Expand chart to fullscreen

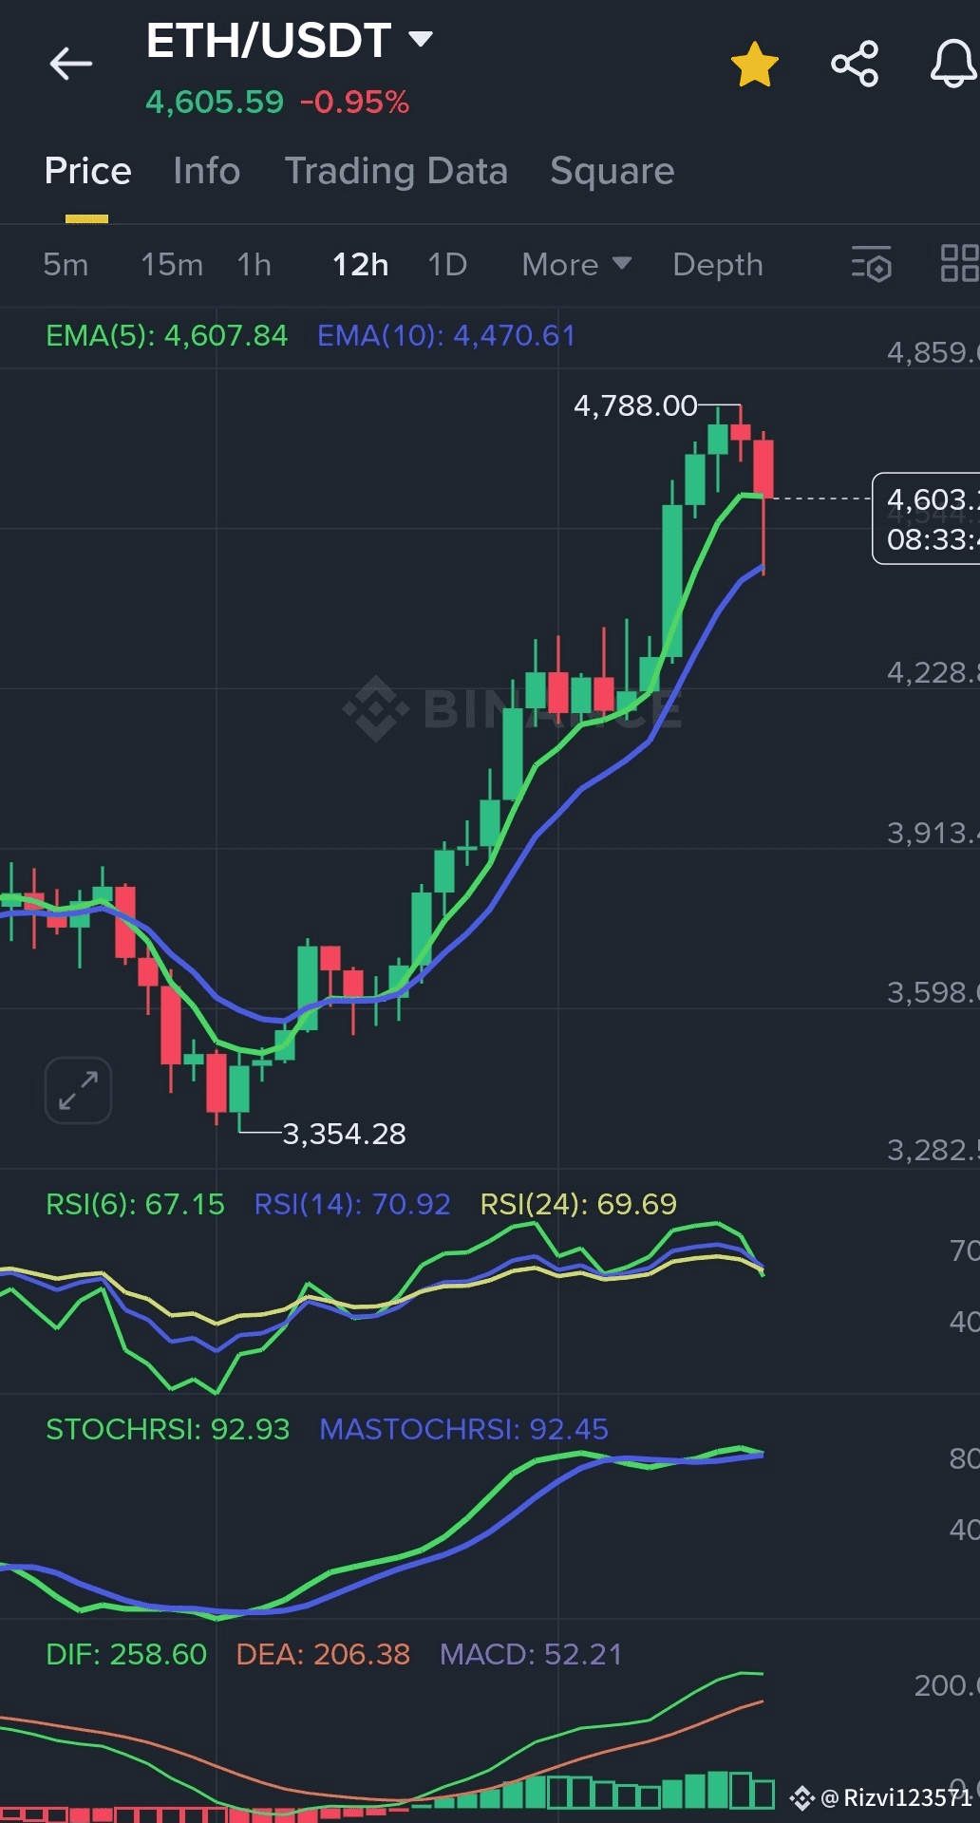click(78, 1090)
